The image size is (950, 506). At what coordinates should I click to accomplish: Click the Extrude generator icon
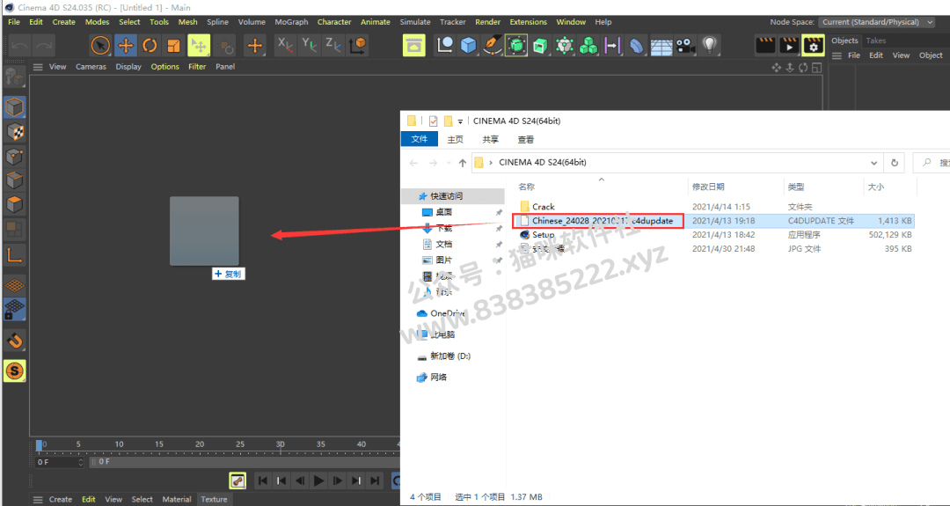pyautogui.click(x=540, y=46)
